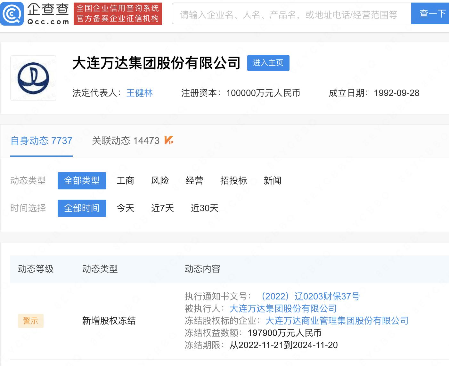Select the 风险 dynamic type filter
Viewport: 449px width, 366px height.
point(160,181)
